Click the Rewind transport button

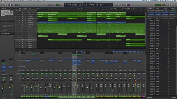pyautogui.click(x=48, y=5)
